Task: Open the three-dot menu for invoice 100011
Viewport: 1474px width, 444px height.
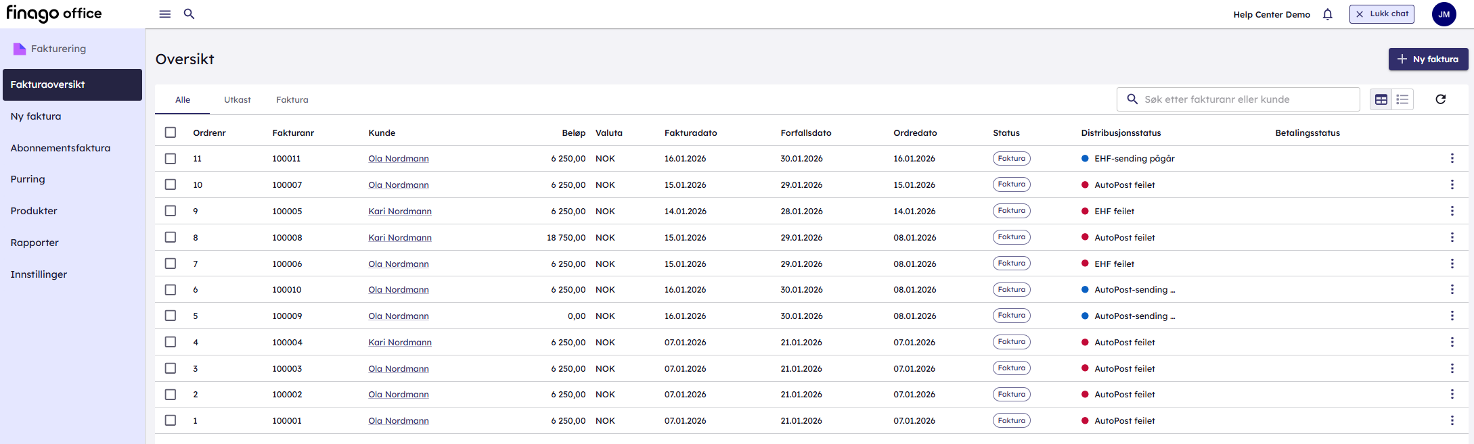Action: click(x=1452, y=159)
